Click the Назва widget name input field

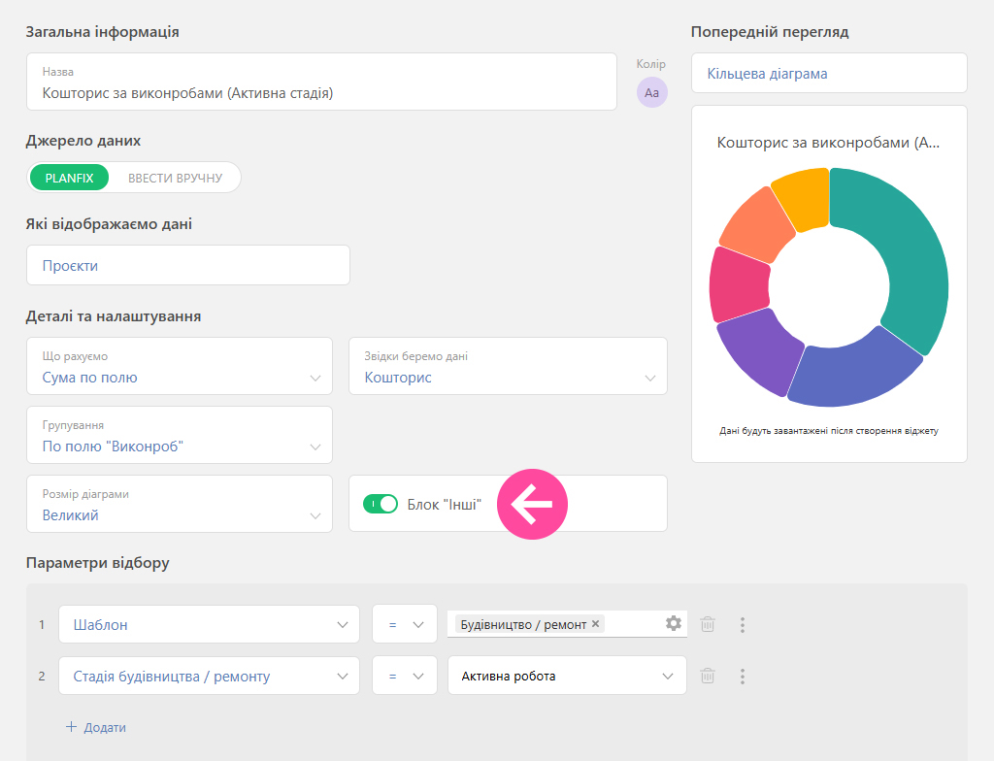(x=321, y=82)
